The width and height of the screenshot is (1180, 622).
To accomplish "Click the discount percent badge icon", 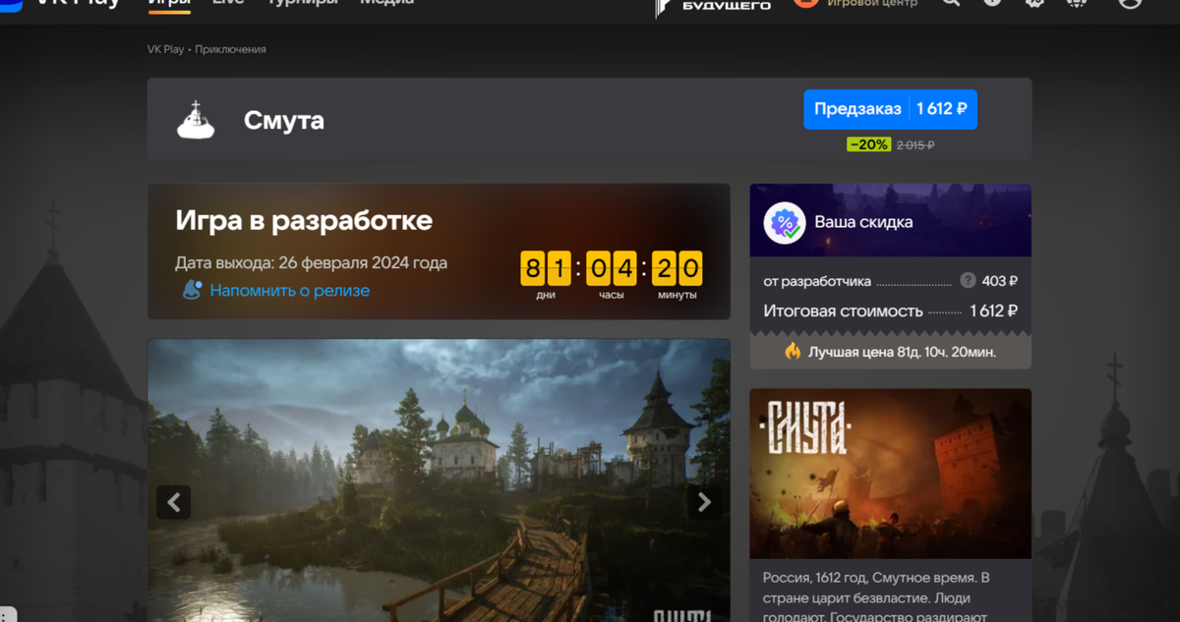I will pyautogui.click(x=785, y=223).
